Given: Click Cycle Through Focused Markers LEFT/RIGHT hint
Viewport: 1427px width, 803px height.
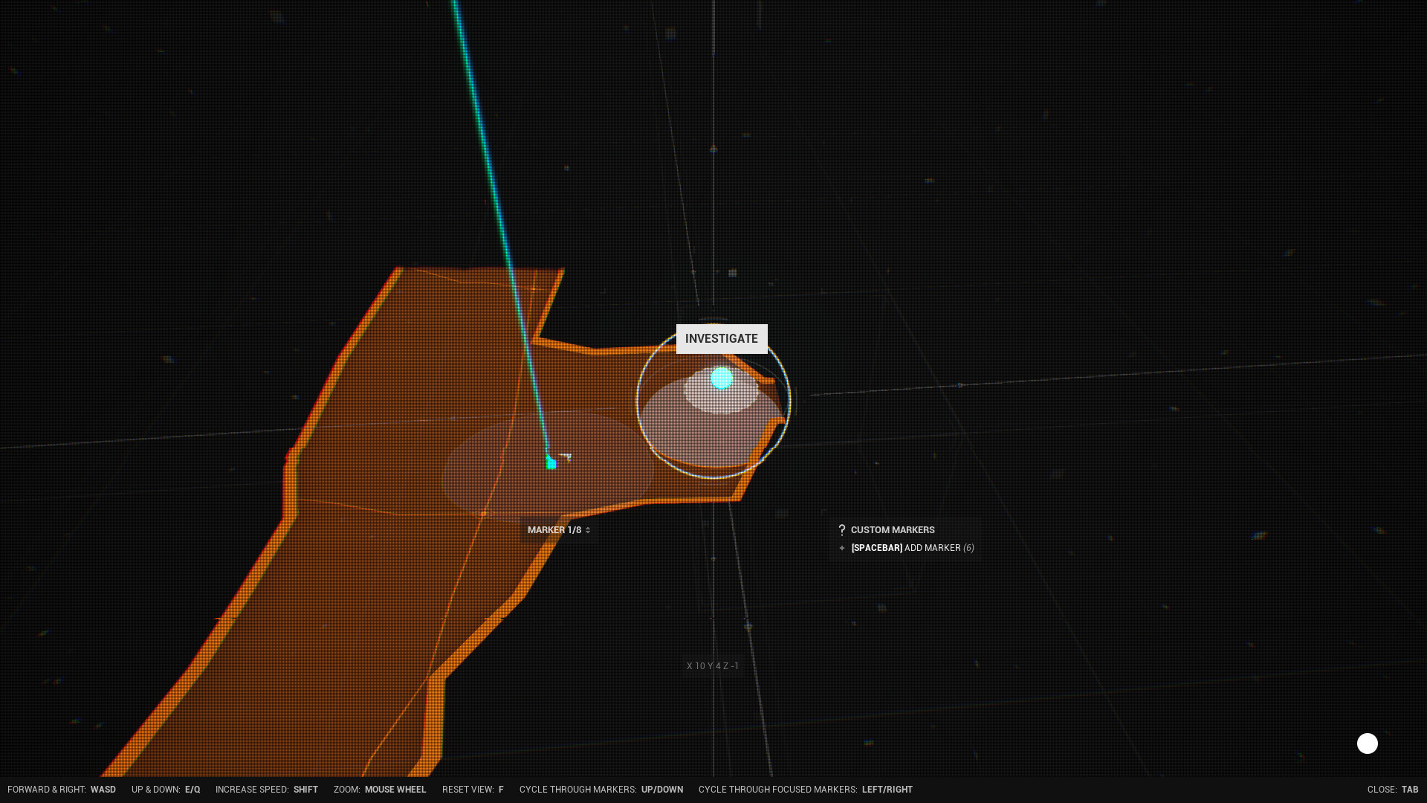Looking at the screenshot, I should pos(805,790).
